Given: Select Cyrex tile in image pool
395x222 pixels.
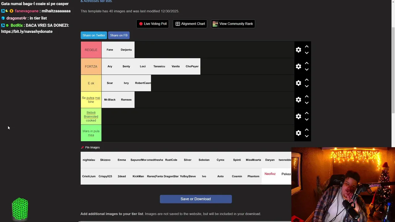Looking at the screenshot, I should pos(220,160).
